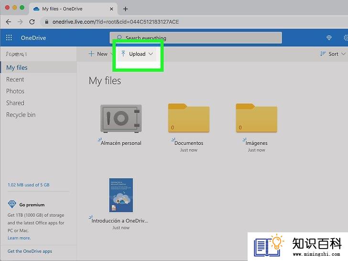Screen dimensions: 348x261
Task: Go back with browser back arrow
Action: point(9,22)
